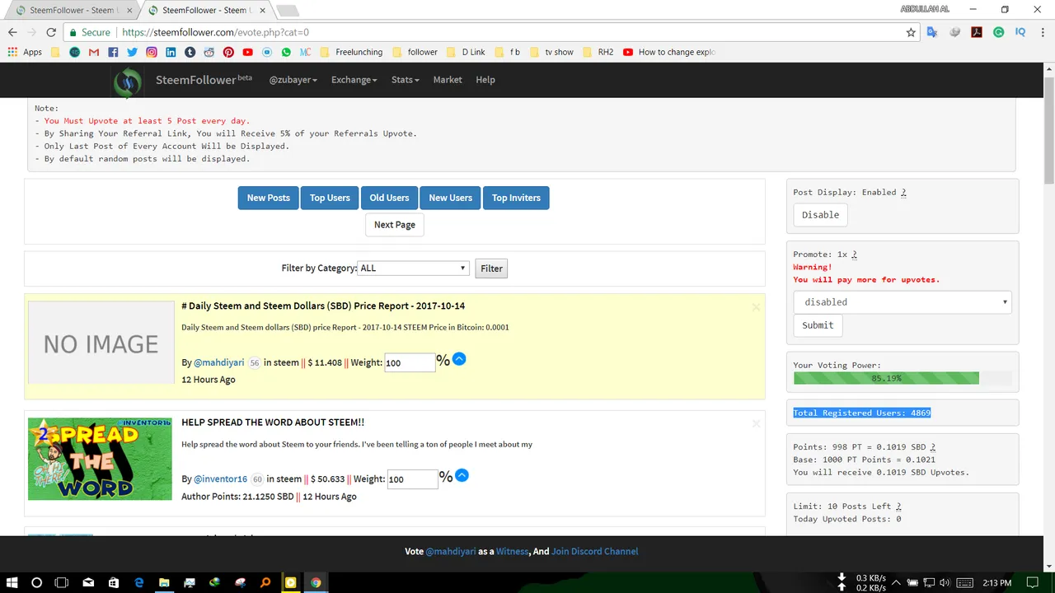The image size is (1055, 593).
Task: Click the SteemFollower logo icon
Action: tap(128, 82)
